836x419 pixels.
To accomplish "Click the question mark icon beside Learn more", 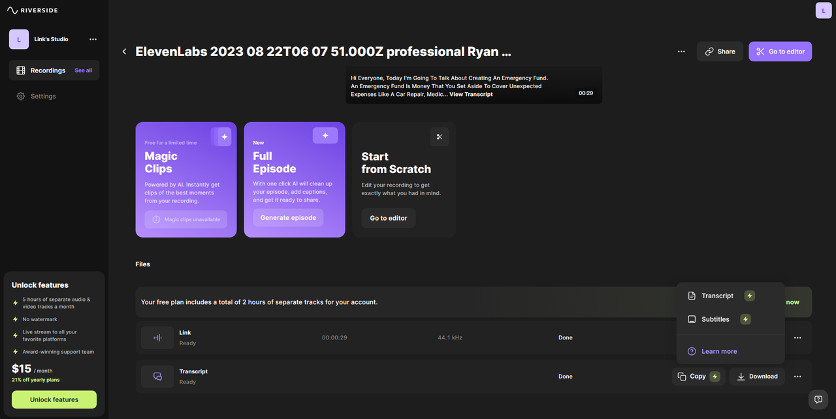I will 692,351.
